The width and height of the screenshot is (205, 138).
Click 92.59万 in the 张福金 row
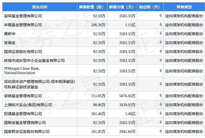(x=99, y=43)
